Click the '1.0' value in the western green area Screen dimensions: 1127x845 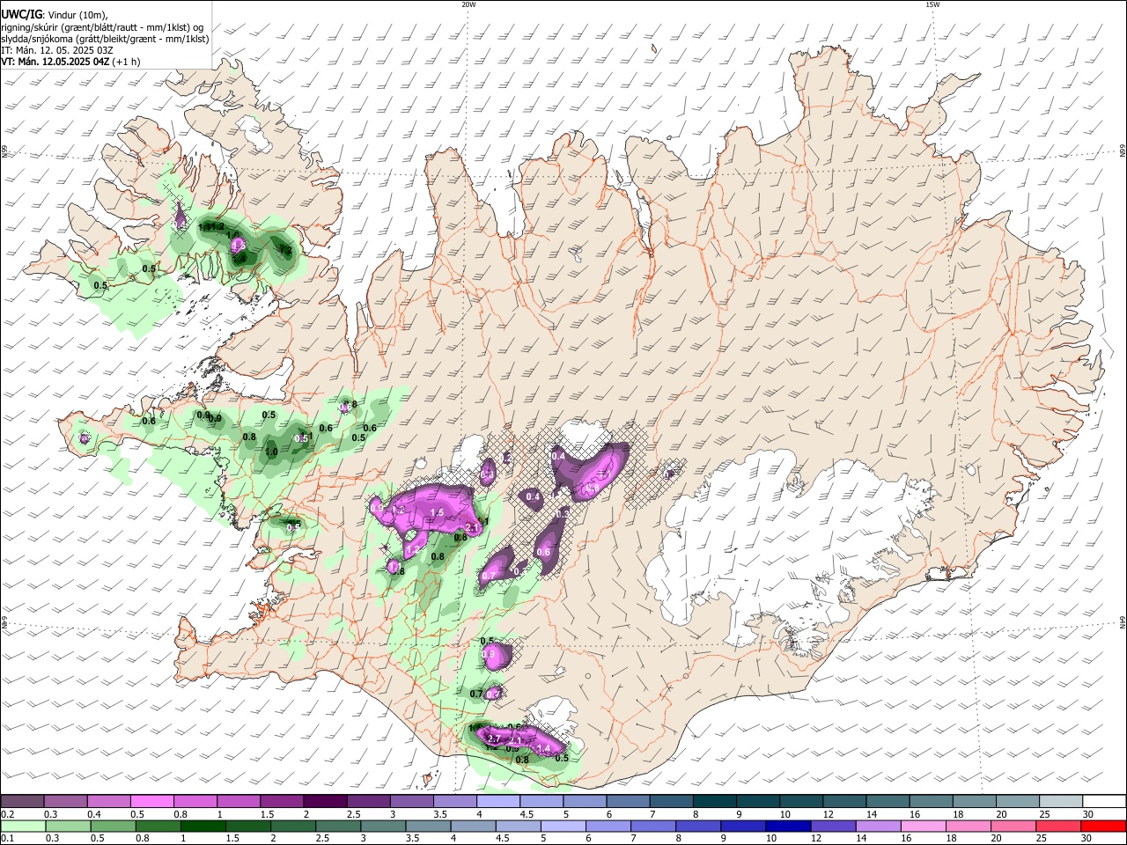271,452
